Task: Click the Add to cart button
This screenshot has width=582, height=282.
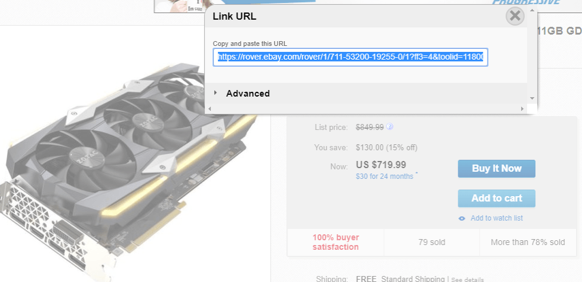Action: (x=496, y=199)
